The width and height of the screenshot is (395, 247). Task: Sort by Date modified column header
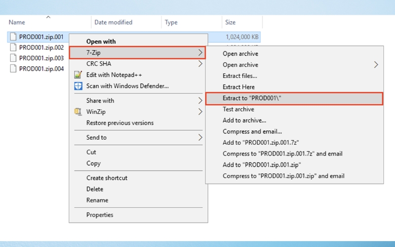113,22
